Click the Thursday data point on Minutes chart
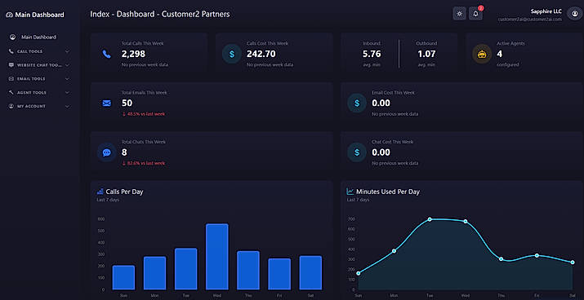 [501, 258]
